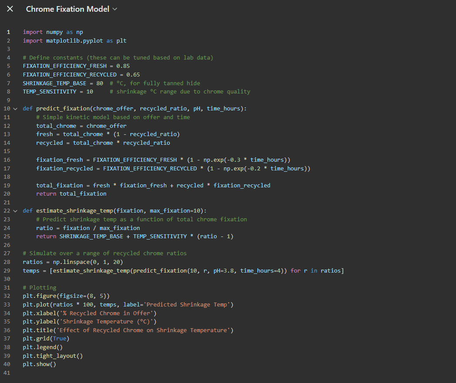Viewport: 456px width, 383px height.
Task: Click the SHRINKAGE_TEMP_BASE = 80 assignment
Action: coord(63,83)
